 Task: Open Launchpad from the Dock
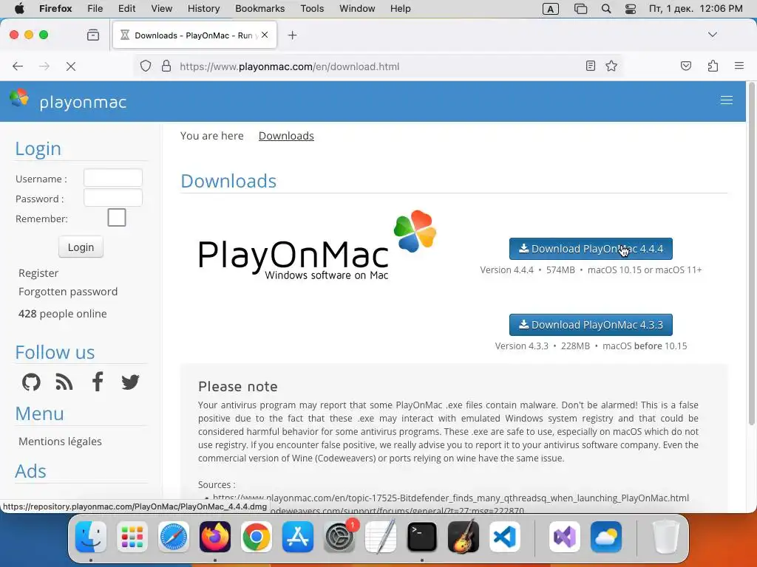pos(132,537)
